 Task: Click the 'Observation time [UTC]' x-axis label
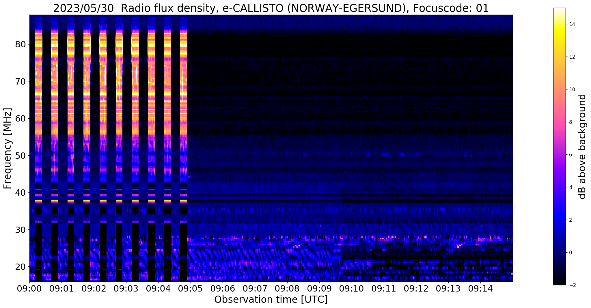(x=271, y=300)
